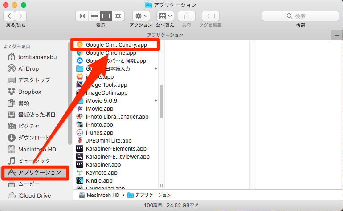Open デスクトップ in sidebar
This screenshot has height=211, width=343.
pyautogui.click(x=29, y=80)
